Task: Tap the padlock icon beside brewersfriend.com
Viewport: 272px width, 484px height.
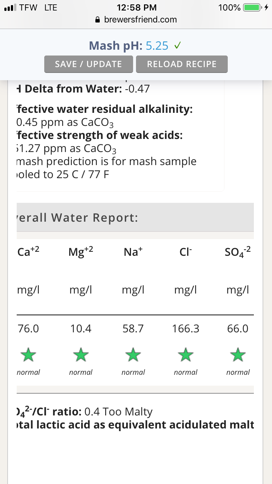Action: coord(98,20)
